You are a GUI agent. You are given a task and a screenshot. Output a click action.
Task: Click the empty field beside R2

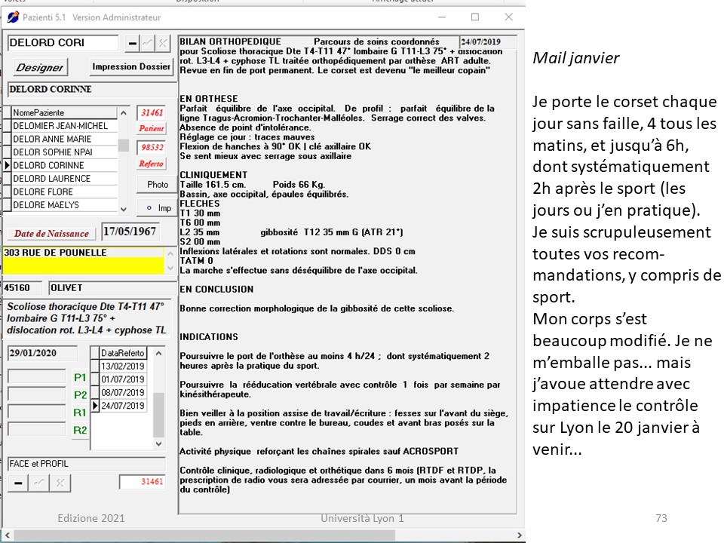click(x=37, y=428)
